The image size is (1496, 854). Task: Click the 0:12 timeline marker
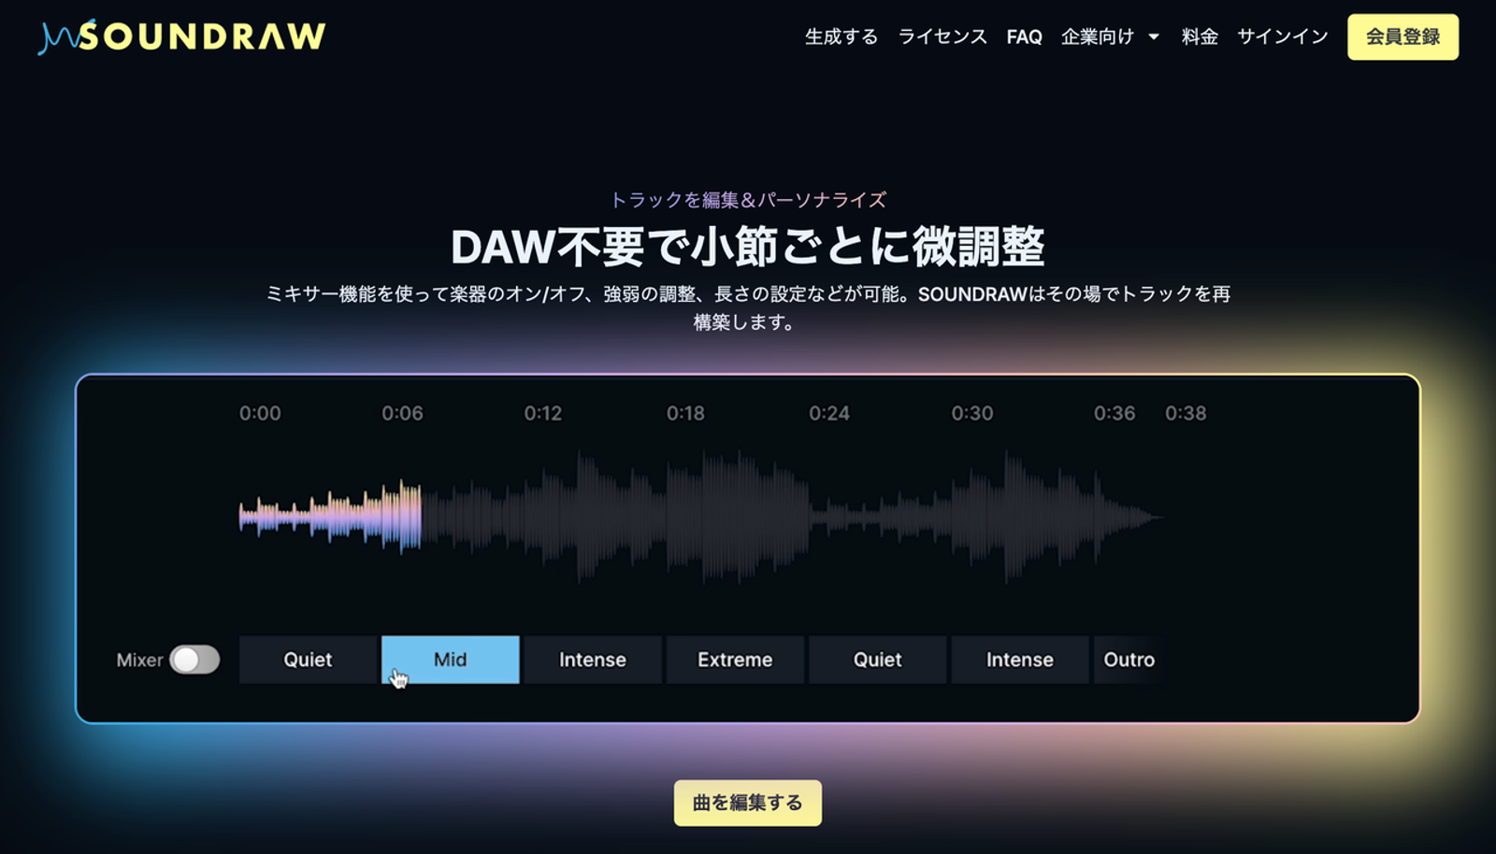click(x=543, y=413)
